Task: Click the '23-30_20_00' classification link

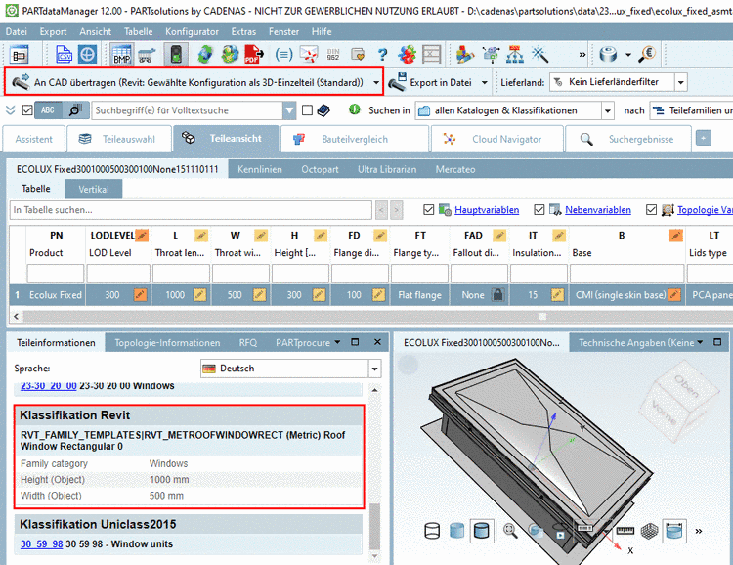Action: pyautogui.click(x=49, y=386)
